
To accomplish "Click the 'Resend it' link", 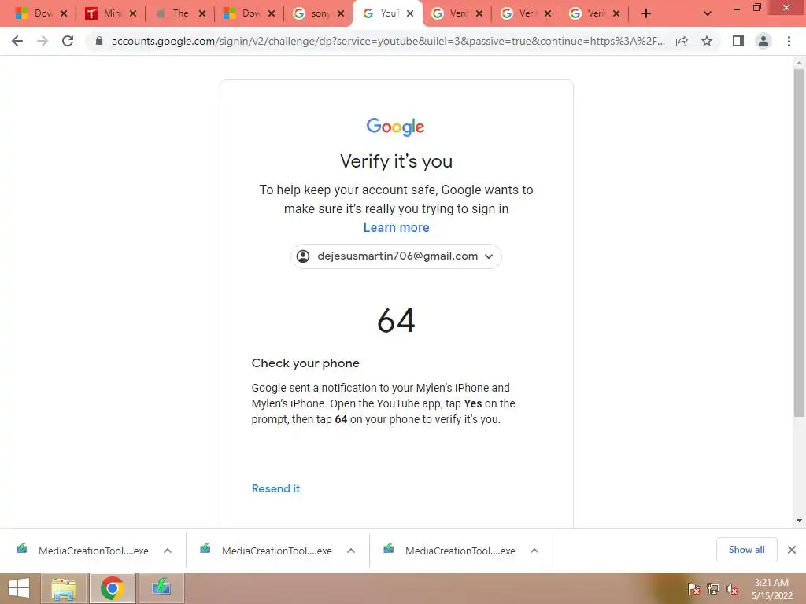I will click(276, 488).
